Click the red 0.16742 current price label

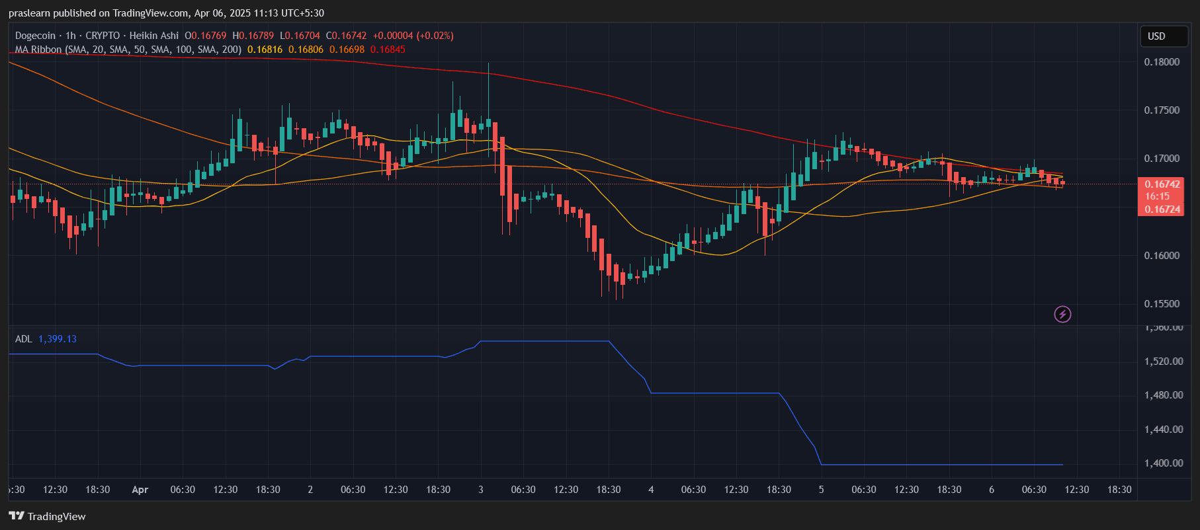pos(1162,184)
